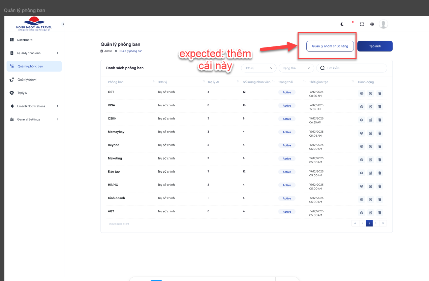Click Quản lý nhóm chức năng button

pos(330,46)
